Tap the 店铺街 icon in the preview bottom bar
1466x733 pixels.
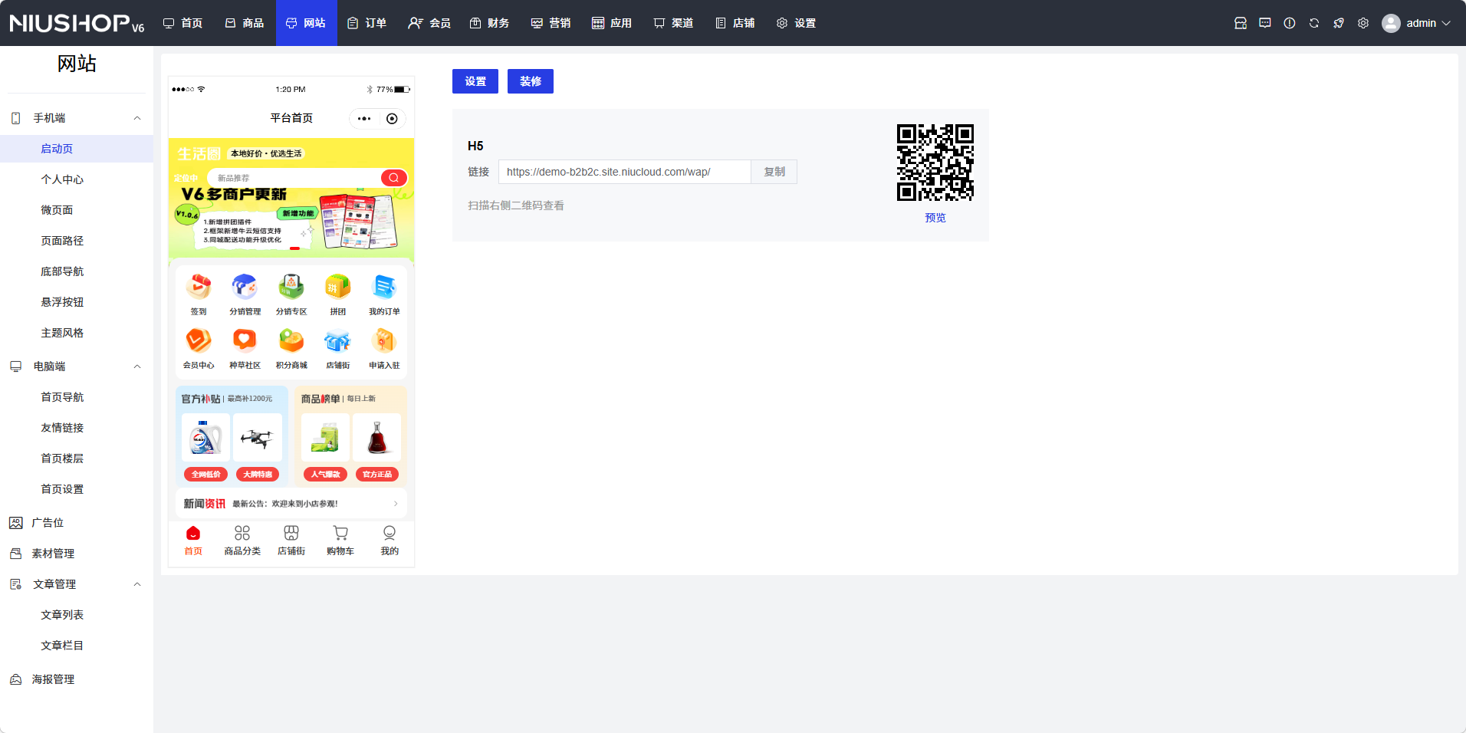[x=291, y=533]
